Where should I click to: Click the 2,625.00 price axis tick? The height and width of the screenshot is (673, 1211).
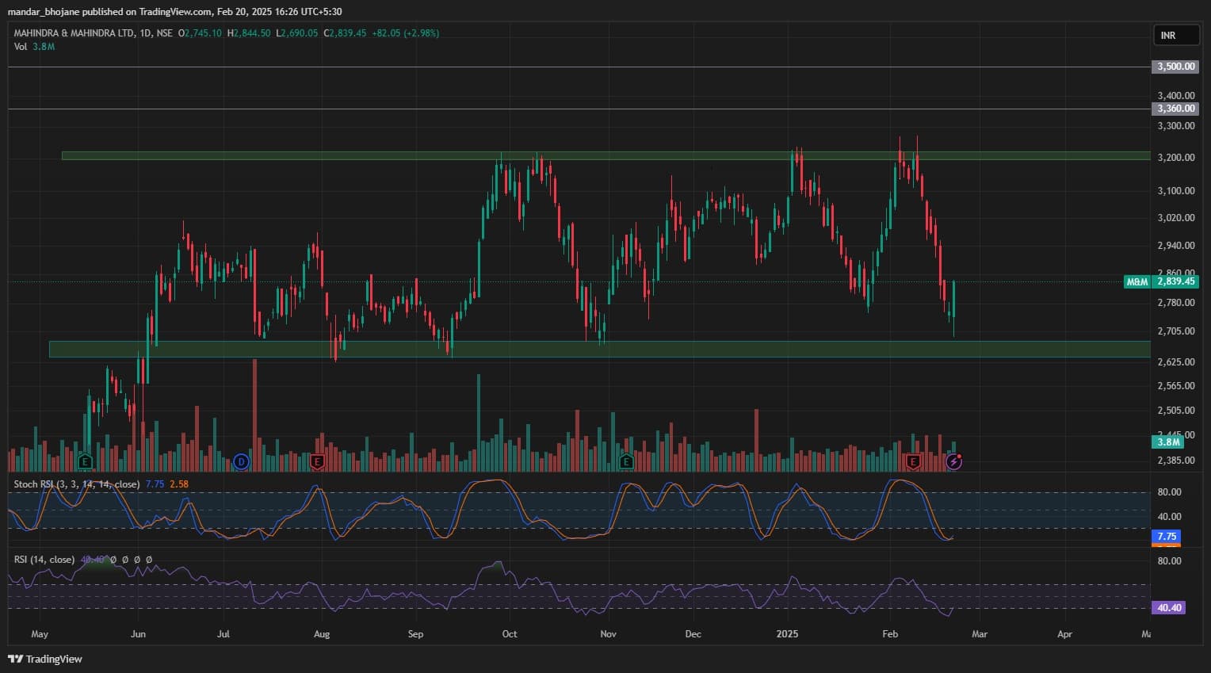[x=1176, y=362]
